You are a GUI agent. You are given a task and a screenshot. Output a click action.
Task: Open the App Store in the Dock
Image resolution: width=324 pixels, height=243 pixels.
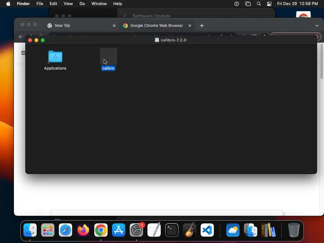point(119,230)
